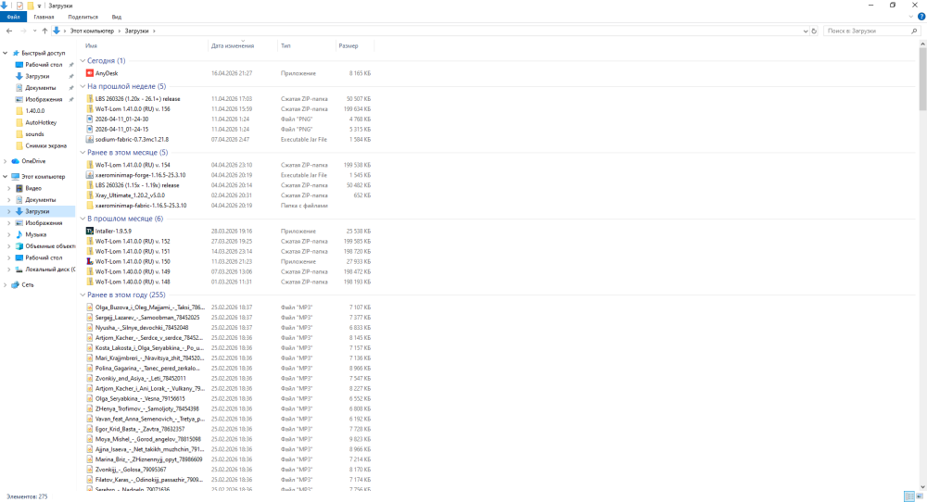Click the search magnifier icon

915,31
